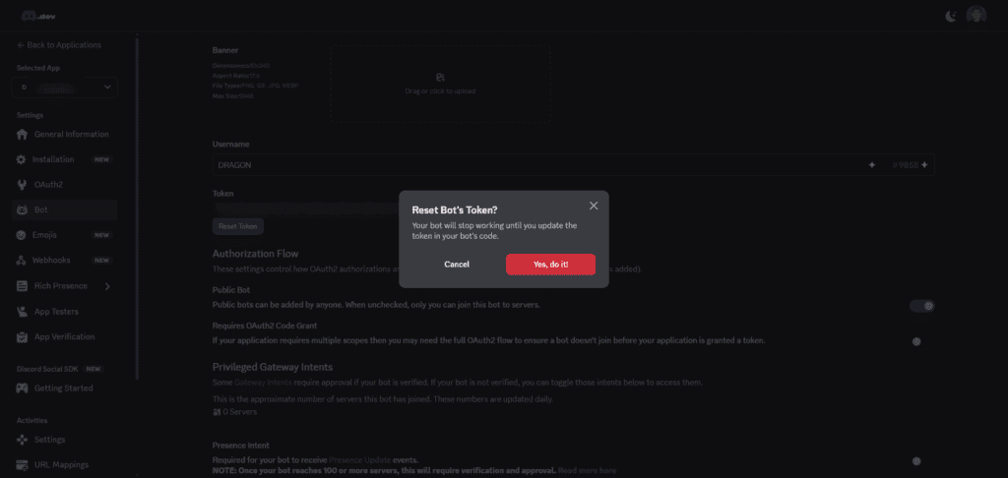Screen dimensions: 1008x478
Task: Click the Rich Presence icon
Action: pos(22,286)
